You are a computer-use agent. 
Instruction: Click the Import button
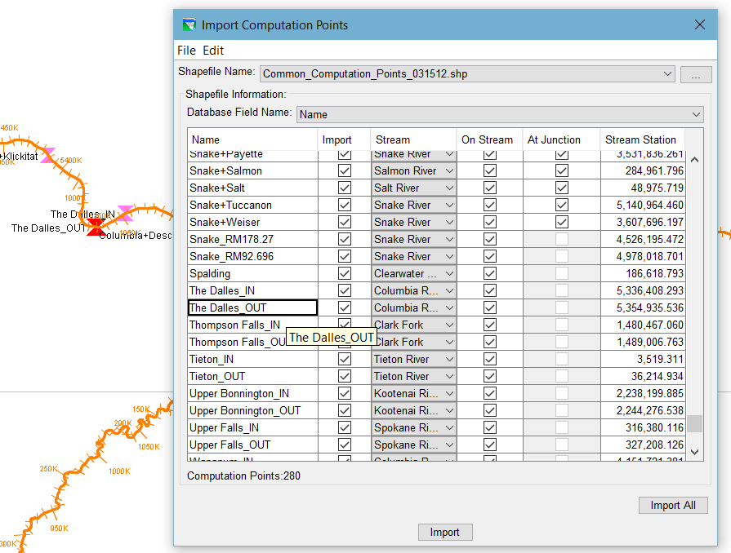[444, 533]
